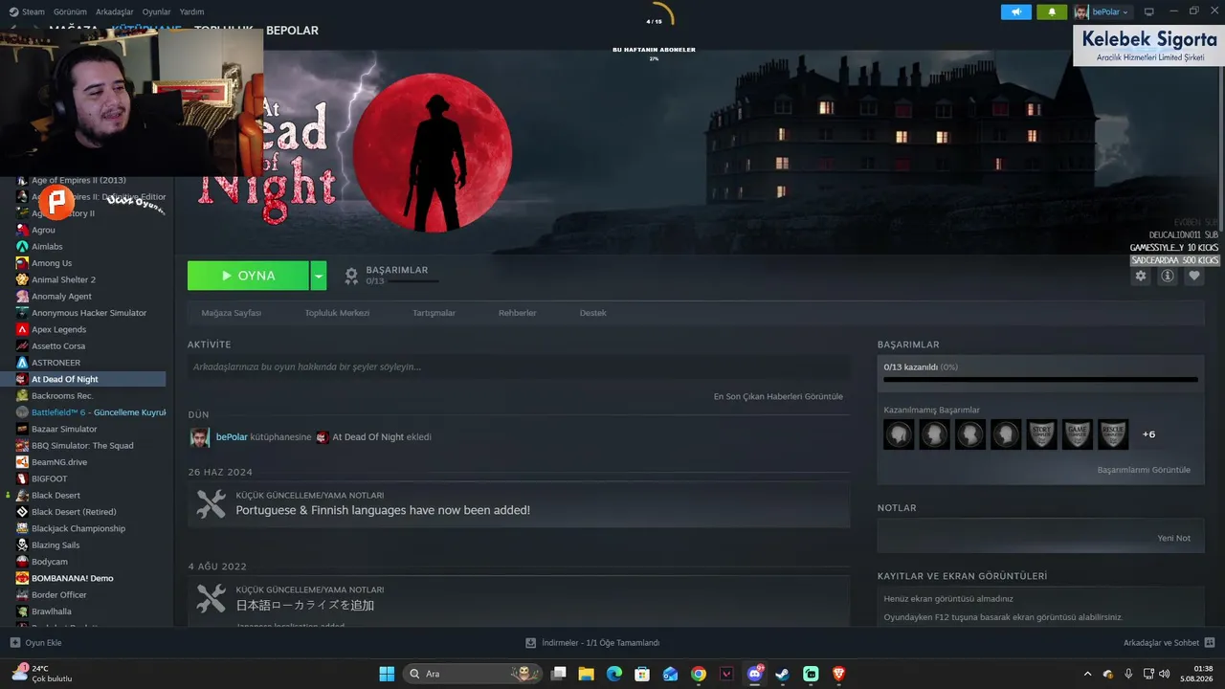
Task: Click the +6 more achievements indicator
Action: click(x=1148, y=434)
